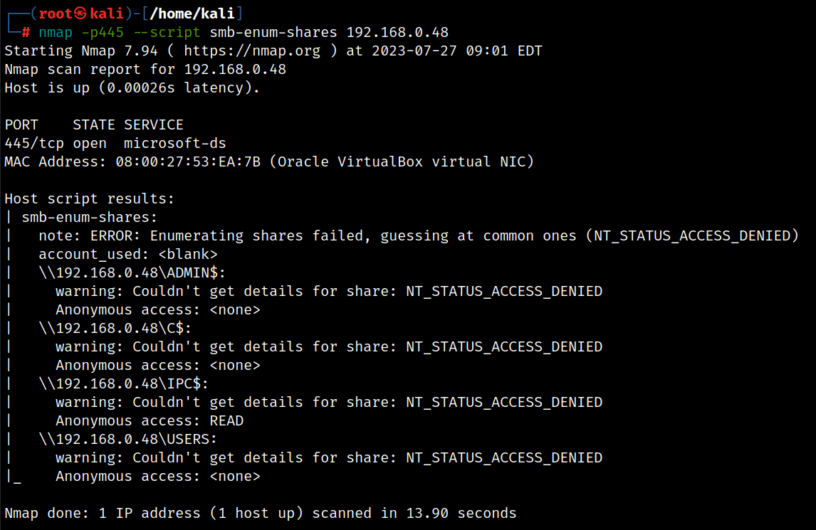Open the https://nmap.org link
This screenshot has height=530, width=816.
[x=252, y=51]
